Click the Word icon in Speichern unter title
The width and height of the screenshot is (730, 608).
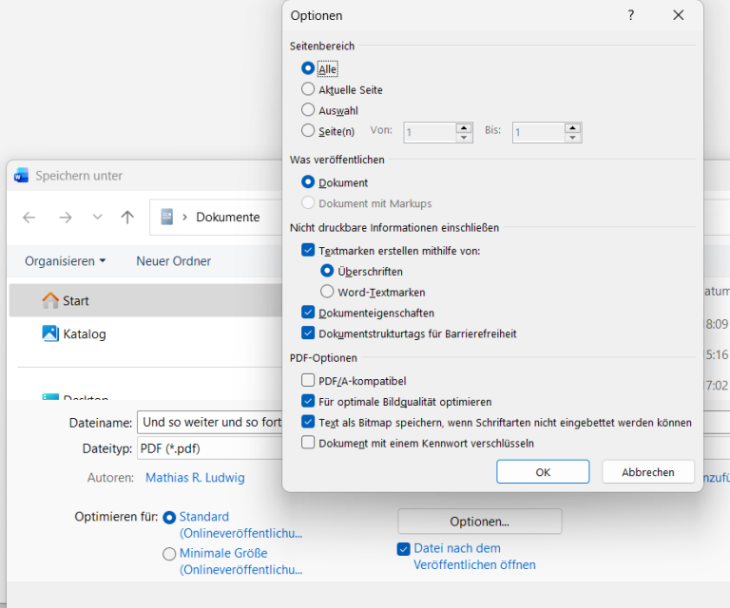pyautogui.click(x=22, y=176)
